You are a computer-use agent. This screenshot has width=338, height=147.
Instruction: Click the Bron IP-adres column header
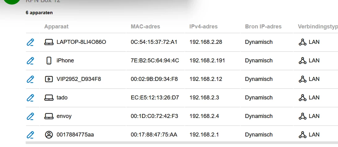(x=263, y=27)
